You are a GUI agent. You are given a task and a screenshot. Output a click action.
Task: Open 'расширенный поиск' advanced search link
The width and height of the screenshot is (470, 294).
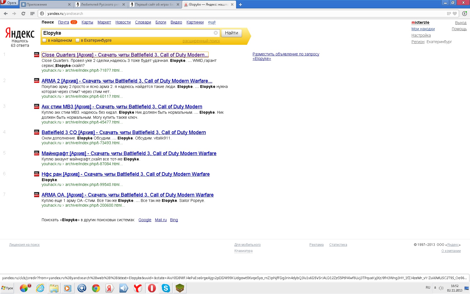click(201, 41)
